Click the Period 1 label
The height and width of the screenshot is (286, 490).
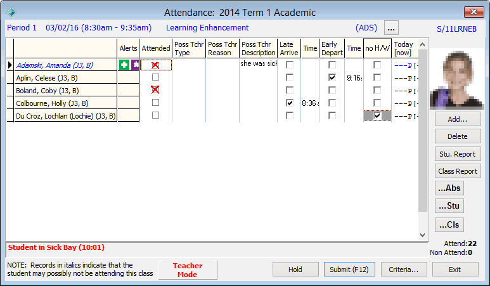pyautogui.click(x=22, y=28)
